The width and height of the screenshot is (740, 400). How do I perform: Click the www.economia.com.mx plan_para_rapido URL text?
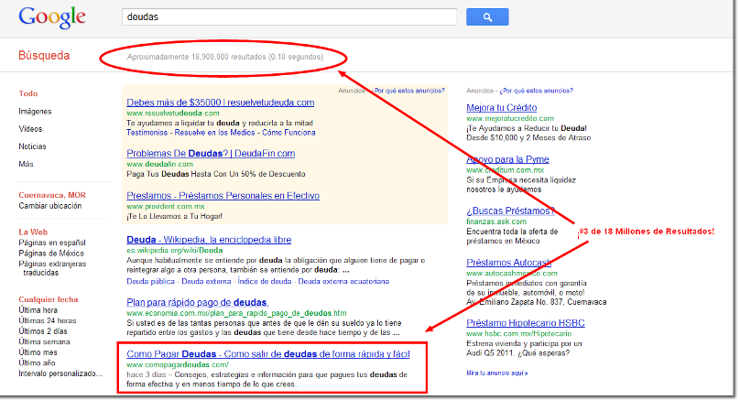[x=236, y=313]
